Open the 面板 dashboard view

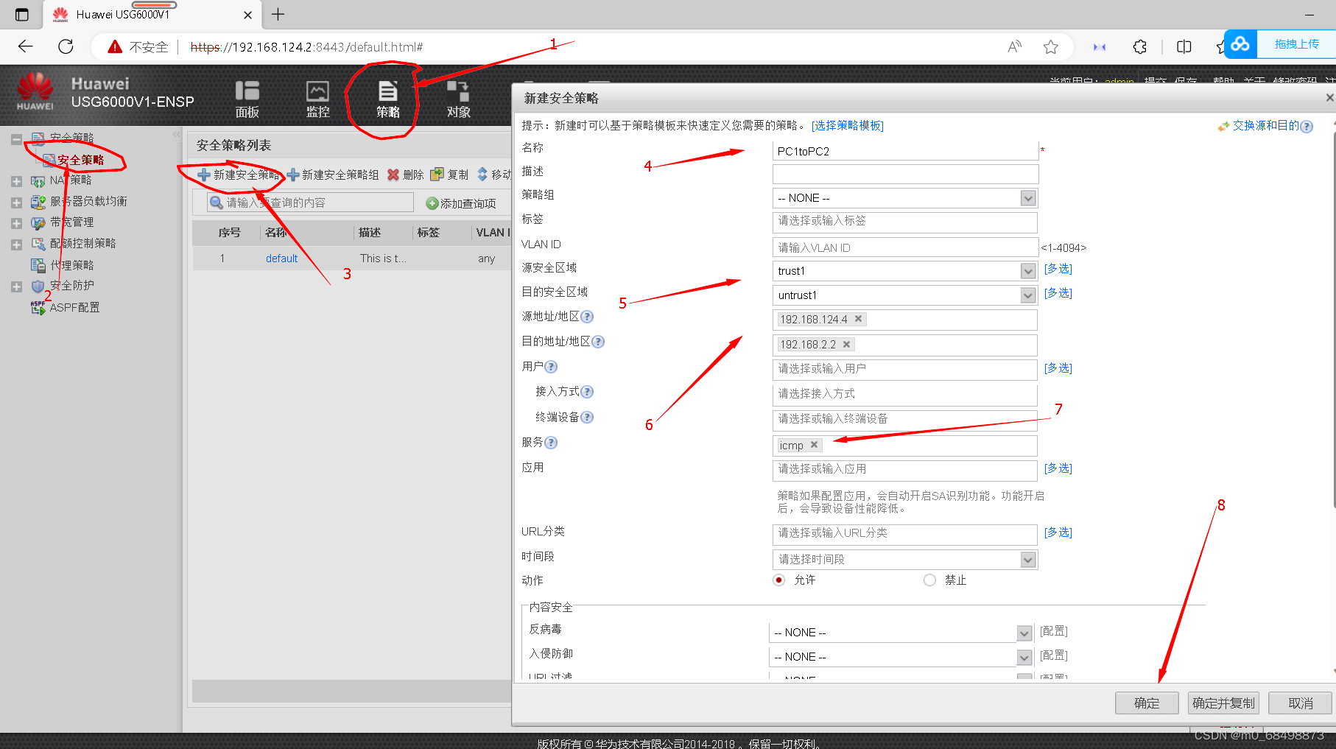pyautogui.click(x=247, y=98)
